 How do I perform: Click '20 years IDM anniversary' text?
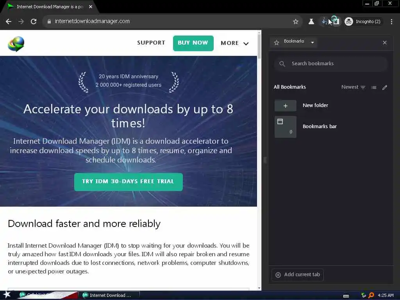tap(129, 76)
